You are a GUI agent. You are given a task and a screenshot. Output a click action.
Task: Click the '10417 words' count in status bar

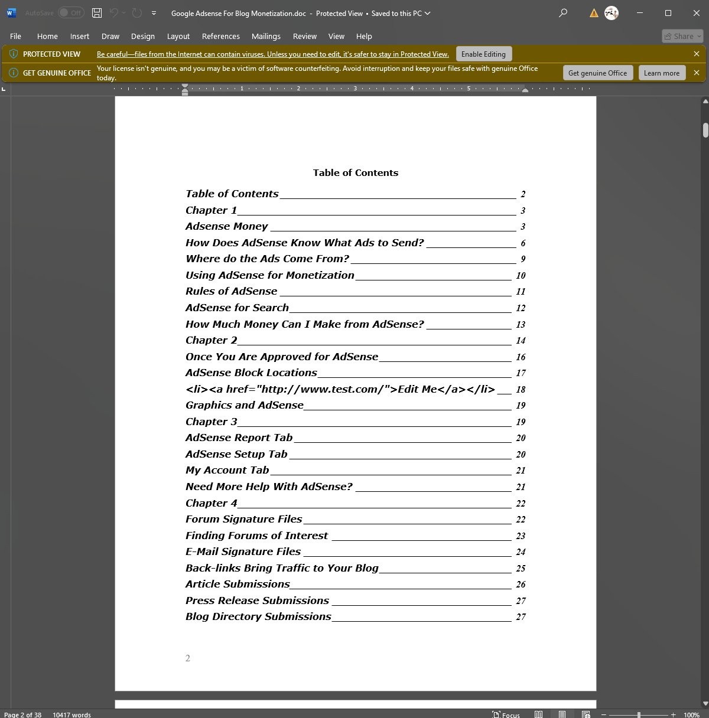[71, 714]
